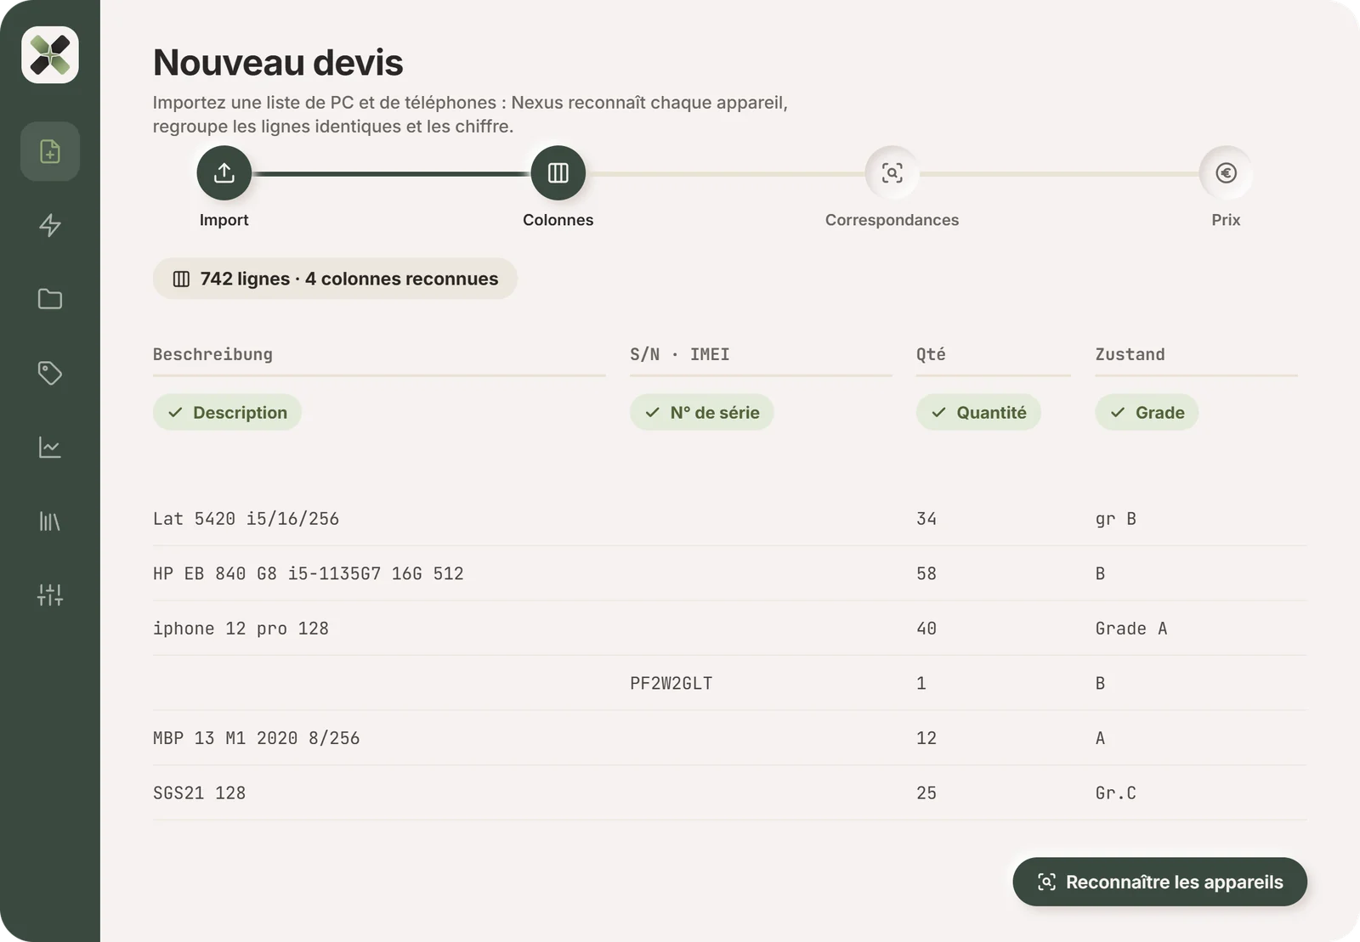Click serial number PF2W2GLT cell

coord(671,683)
